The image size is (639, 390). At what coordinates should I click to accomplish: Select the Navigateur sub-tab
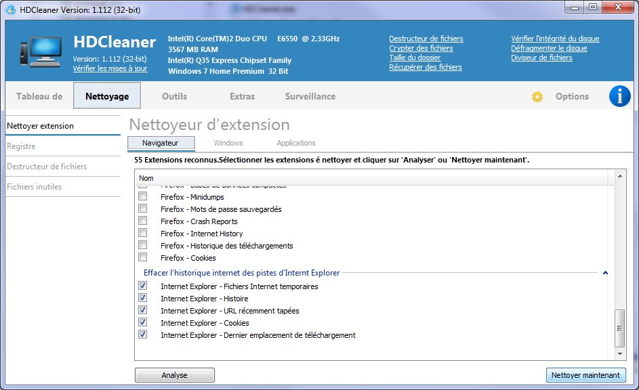click(161, 143)
